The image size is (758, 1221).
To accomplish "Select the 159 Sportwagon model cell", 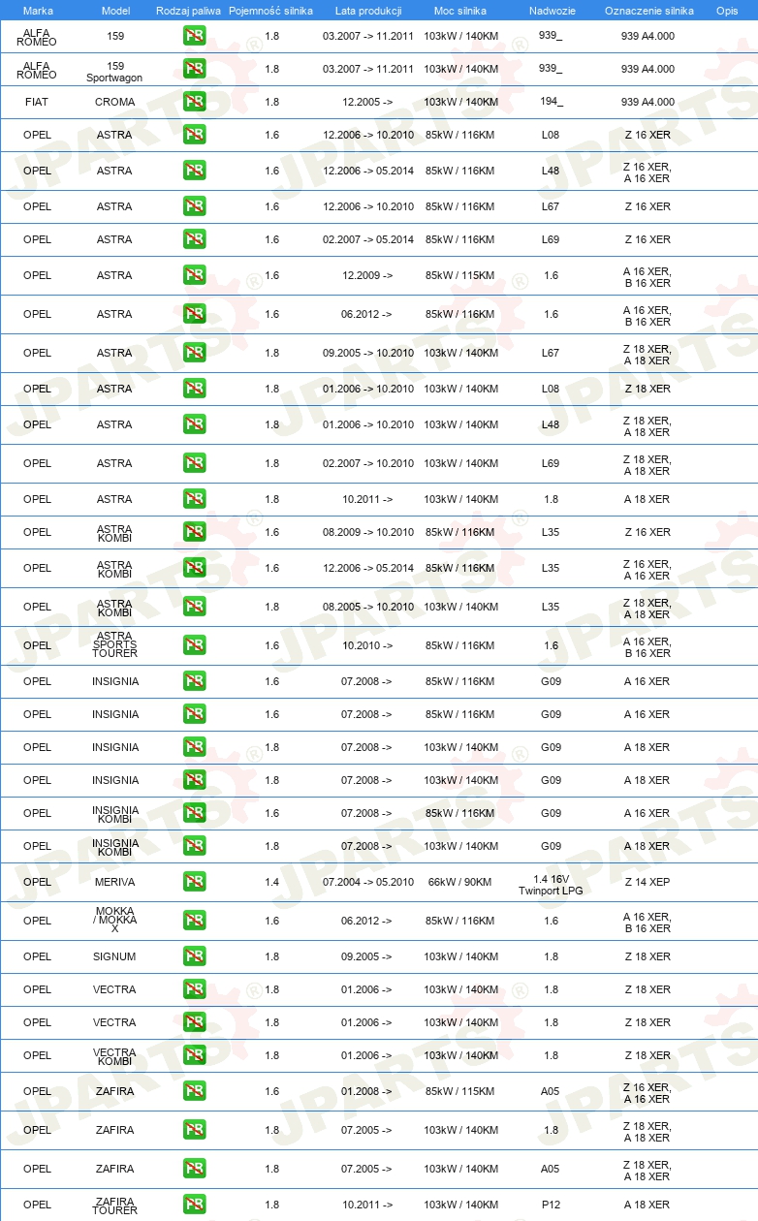I will tap(115, 72).
